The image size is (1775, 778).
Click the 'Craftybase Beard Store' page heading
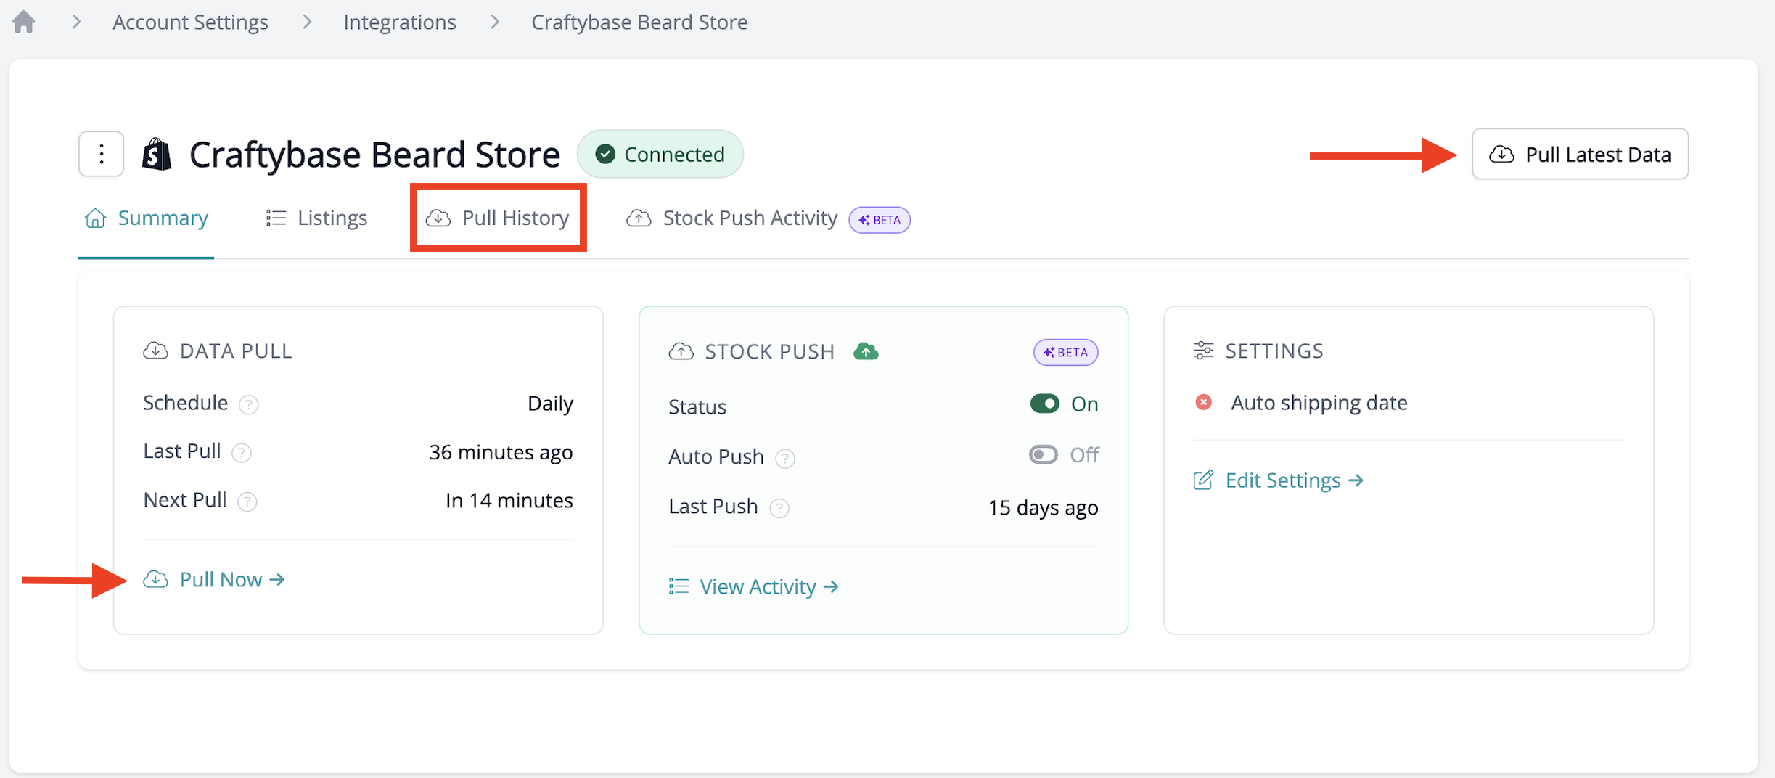coord(374,154)
